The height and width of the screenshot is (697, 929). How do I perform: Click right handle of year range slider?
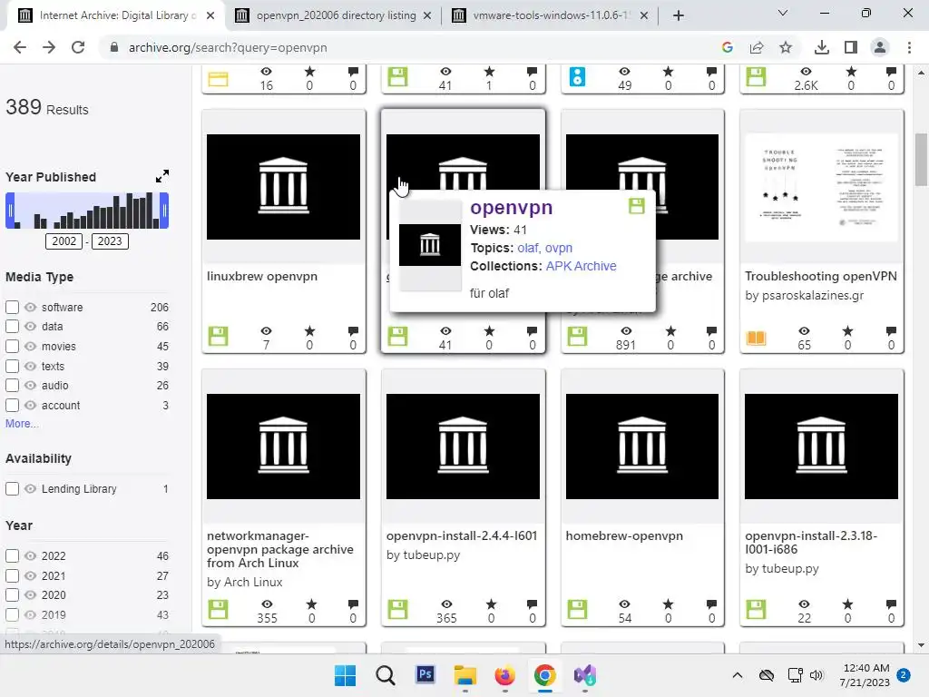point(165,211)
